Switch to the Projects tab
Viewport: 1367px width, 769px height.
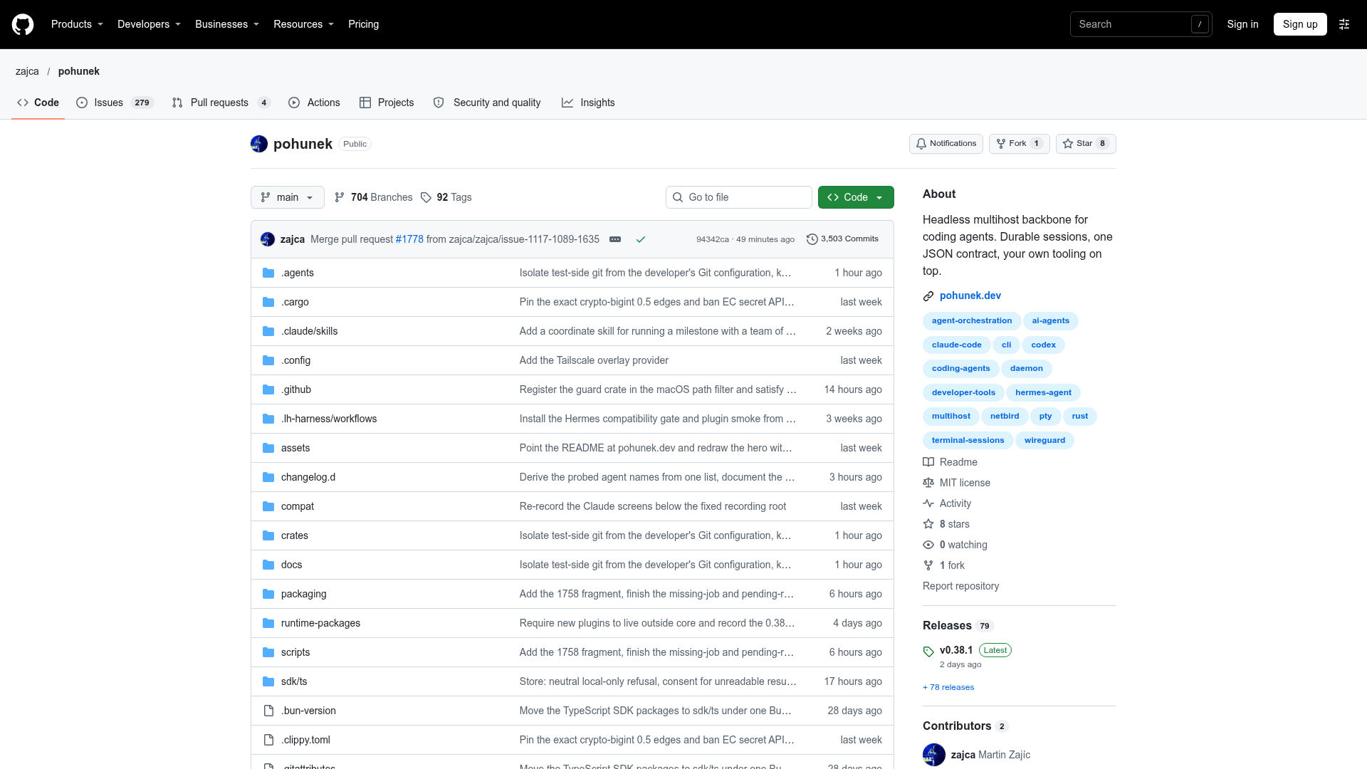click(x=387, y=103)
